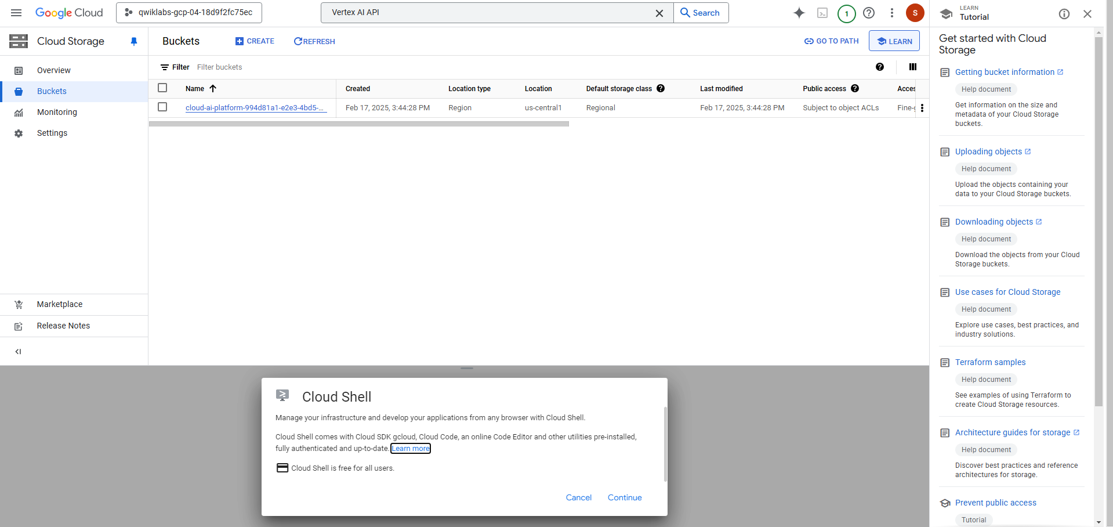Open the user account avatar S

click(915, 13)
